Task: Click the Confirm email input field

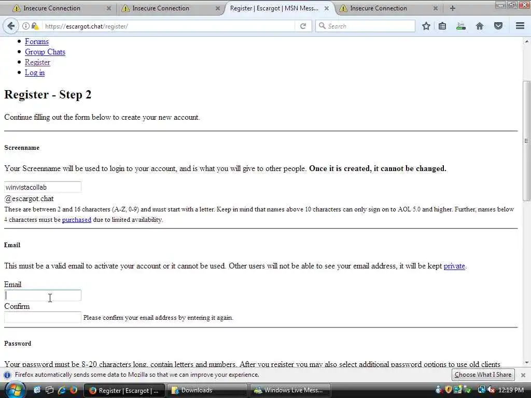Action: pos(43,317)
